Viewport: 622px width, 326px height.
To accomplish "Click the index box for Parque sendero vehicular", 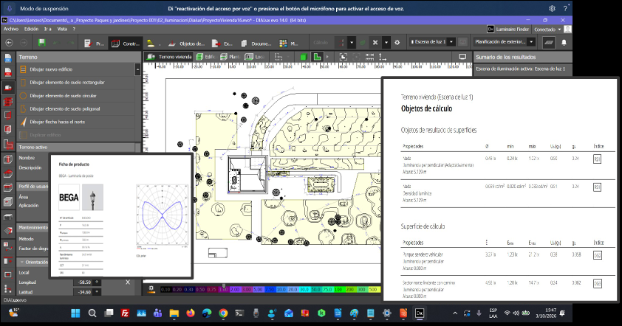I will pyautogui.click(x=597, y=255).
